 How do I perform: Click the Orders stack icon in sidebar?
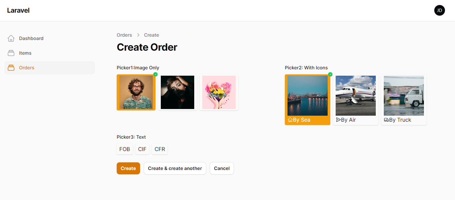[11, 68]
